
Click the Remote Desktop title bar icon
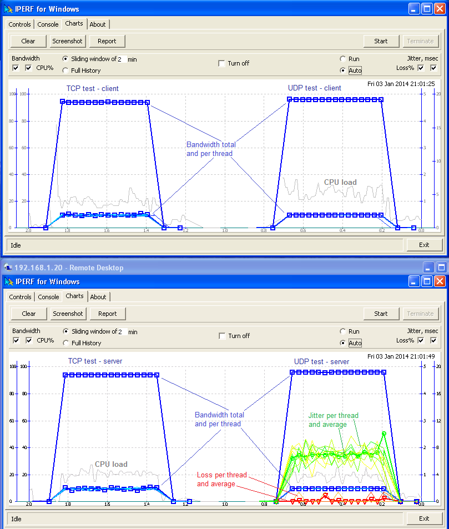pos(8,268)
